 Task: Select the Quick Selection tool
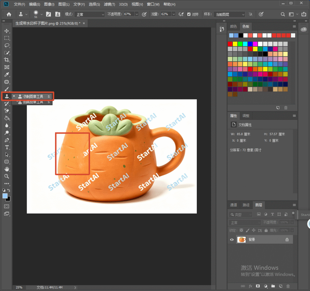click(7, 53)
